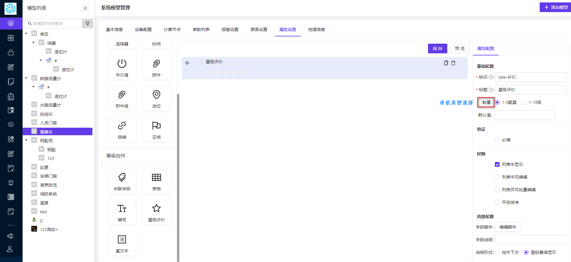Collapse the 库区 tree node
This screenshot has width=571, height=262.
(x=26, y=34)
